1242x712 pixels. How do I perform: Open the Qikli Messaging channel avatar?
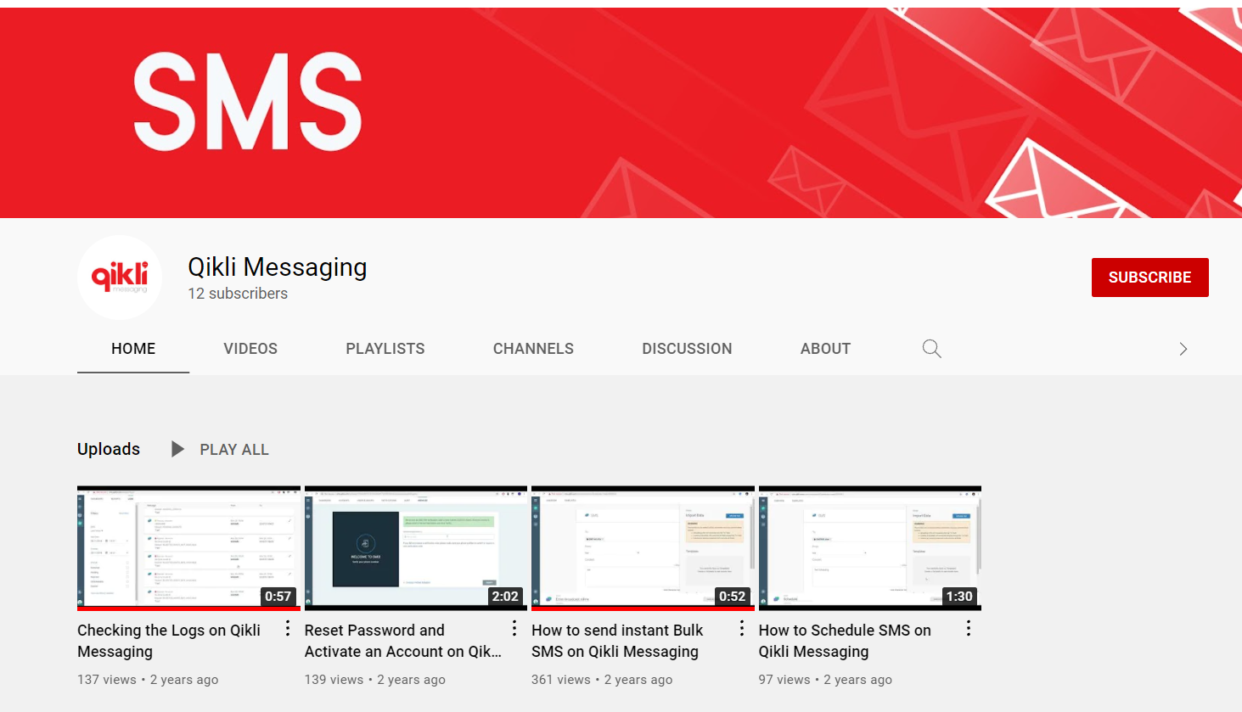point(120,278)
